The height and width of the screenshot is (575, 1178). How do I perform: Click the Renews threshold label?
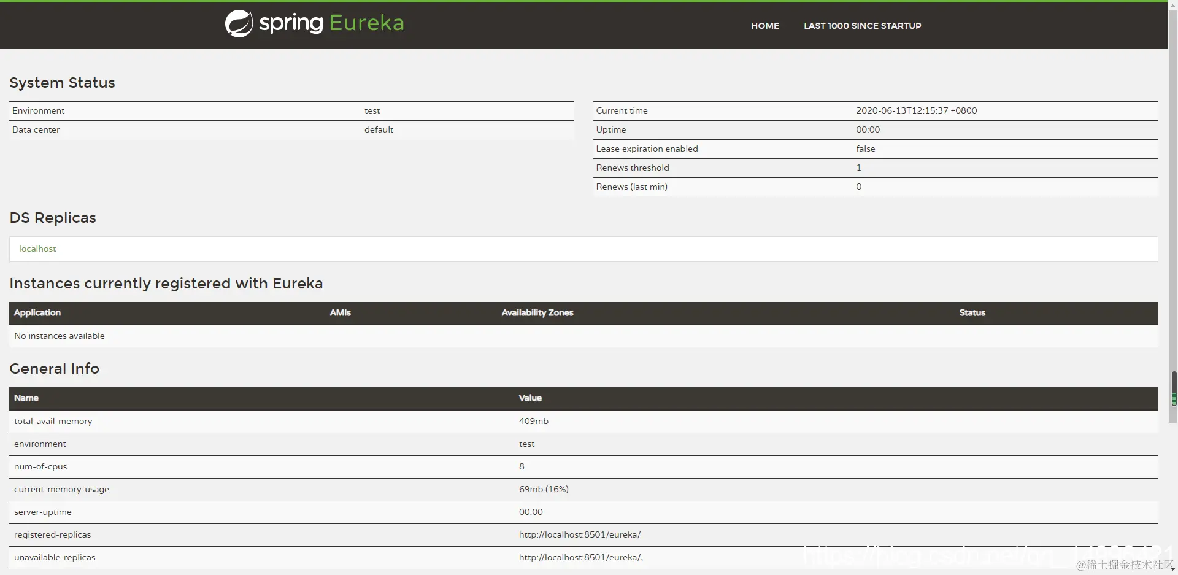coord(632,168)
